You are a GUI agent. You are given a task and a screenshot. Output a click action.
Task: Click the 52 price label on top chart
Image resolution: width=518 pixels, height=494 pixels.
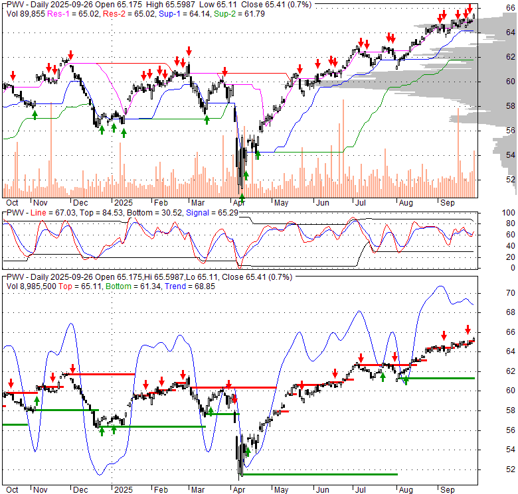point(511,180)
